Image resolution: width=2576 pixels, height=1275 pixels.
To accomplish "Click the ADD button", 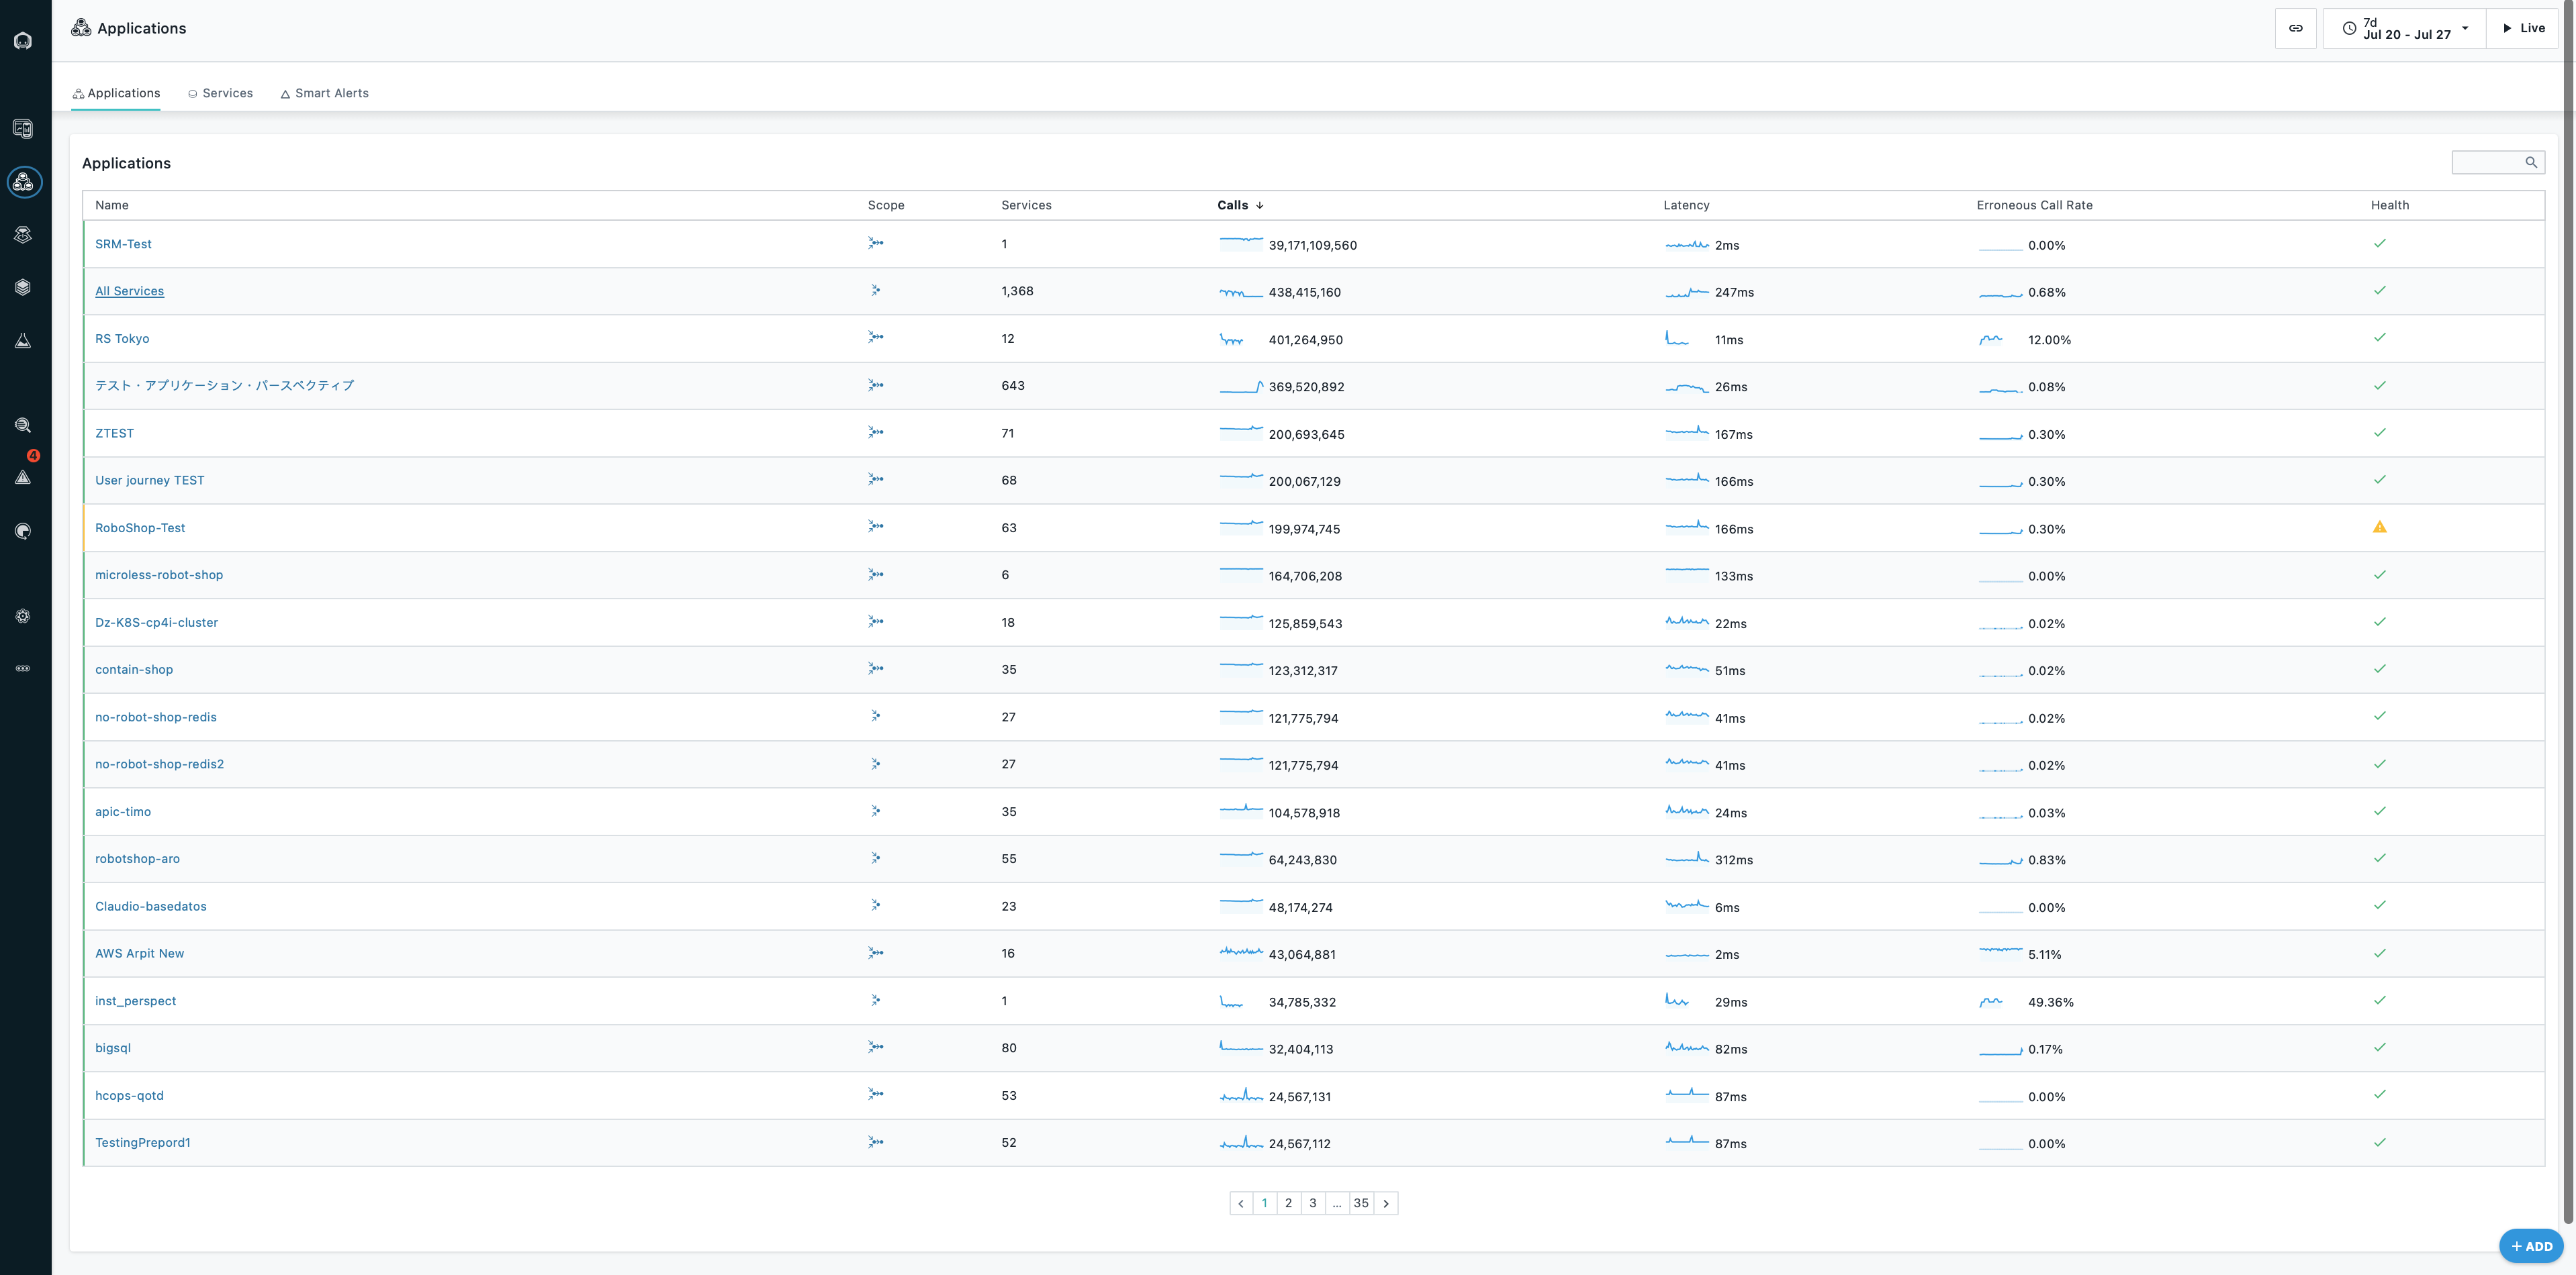I will tap(2530, 1246).
